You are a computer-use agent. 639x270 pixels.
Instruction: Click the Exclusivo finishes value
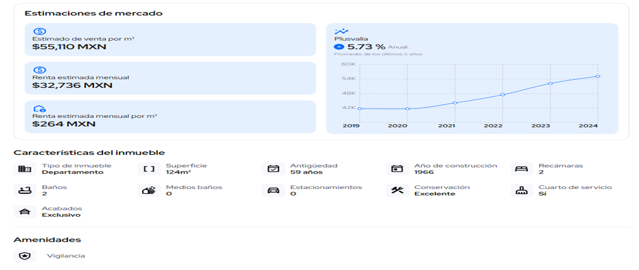click(61, 215)
